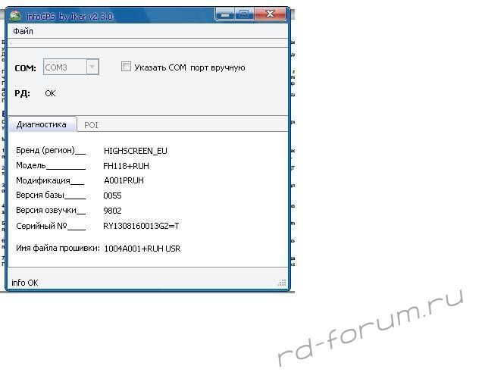Open the Файл menu

(23, 32)
